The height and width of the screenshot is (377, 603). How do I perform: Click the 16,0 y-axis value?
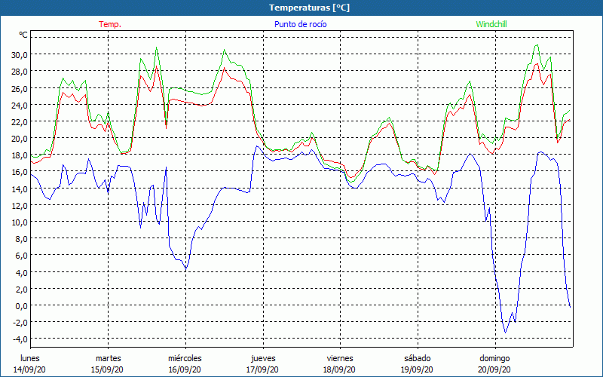click(20, 172)
